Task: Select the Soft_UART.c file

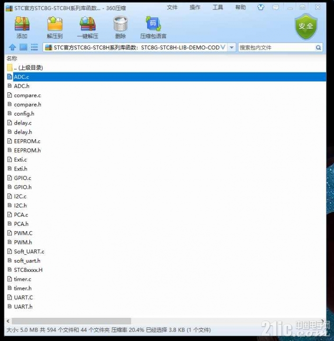Action: tap(165, 251)
